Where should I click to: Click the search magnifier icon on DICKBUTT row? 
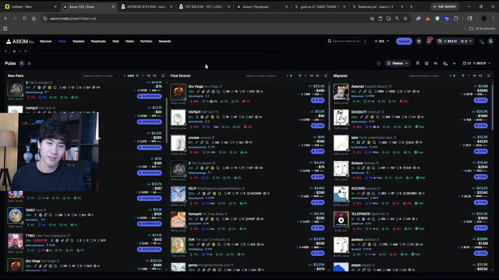pyautogui.click(x=378, y=117)
